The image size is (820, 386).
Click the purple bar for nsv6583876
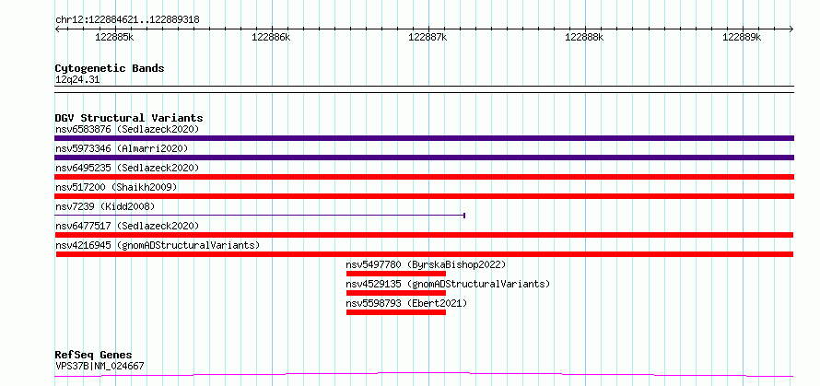[x=424, y=138]
